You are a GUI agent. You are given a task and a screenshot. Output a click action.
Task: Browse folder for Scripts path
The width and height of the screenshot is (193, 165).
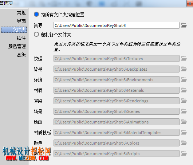(x=184, y=154)
